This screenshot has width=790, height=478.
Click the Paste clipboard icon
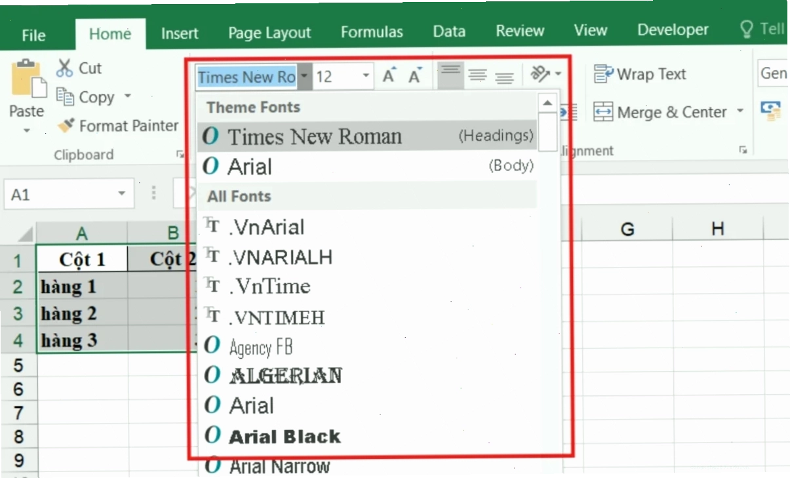28,78
